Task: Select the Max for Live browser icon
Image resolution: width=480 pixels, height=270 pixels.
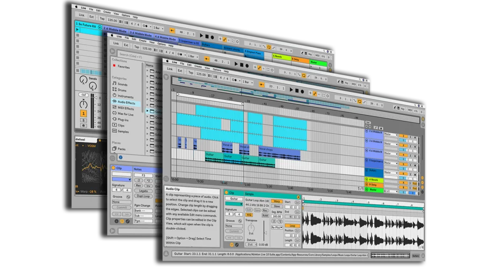Action: (114, 114)
